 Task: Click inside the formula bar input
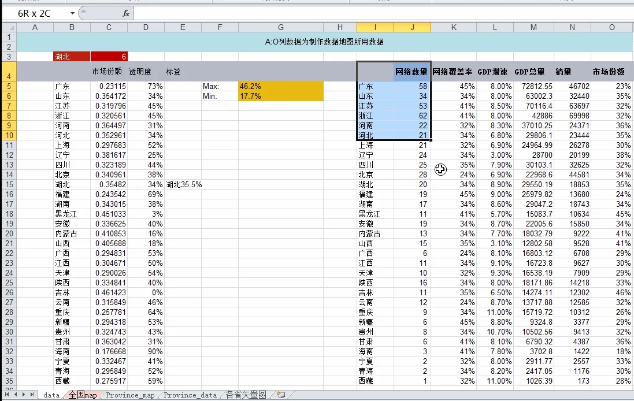(383, 13)
